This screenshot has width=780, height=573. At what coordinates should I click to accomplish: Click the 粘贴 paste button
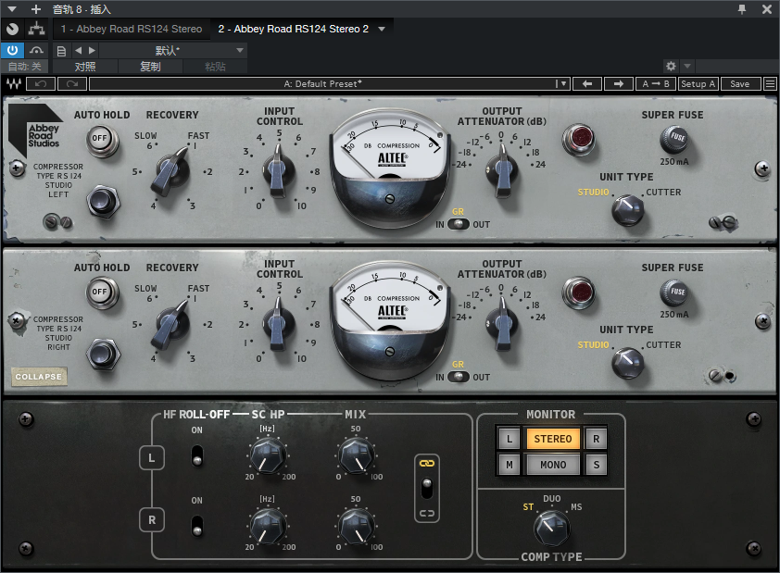click(216, 67)
